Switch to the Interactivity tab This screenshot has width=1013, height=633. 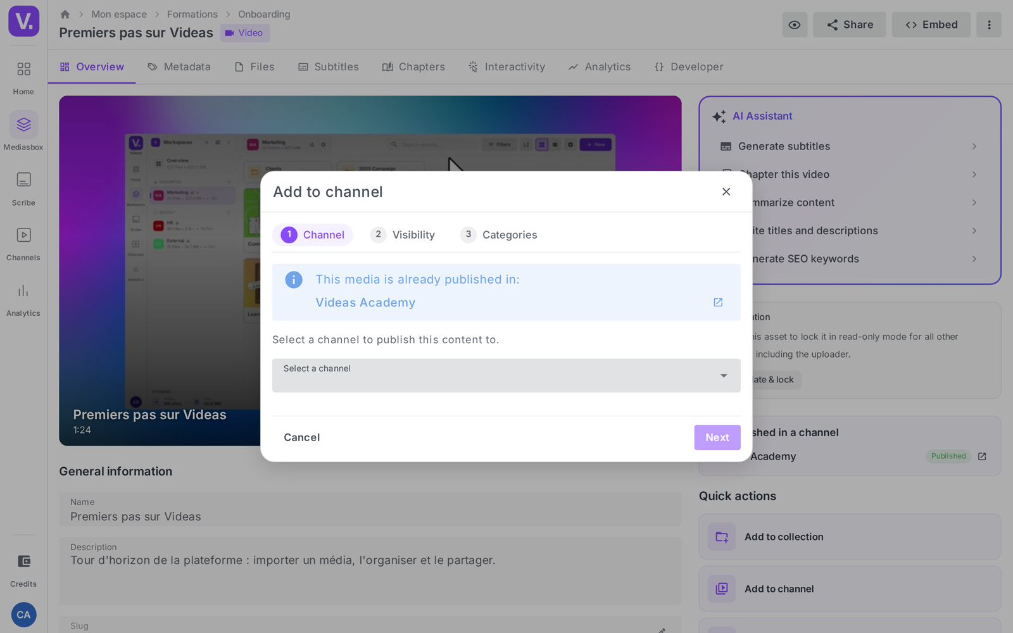507,67
